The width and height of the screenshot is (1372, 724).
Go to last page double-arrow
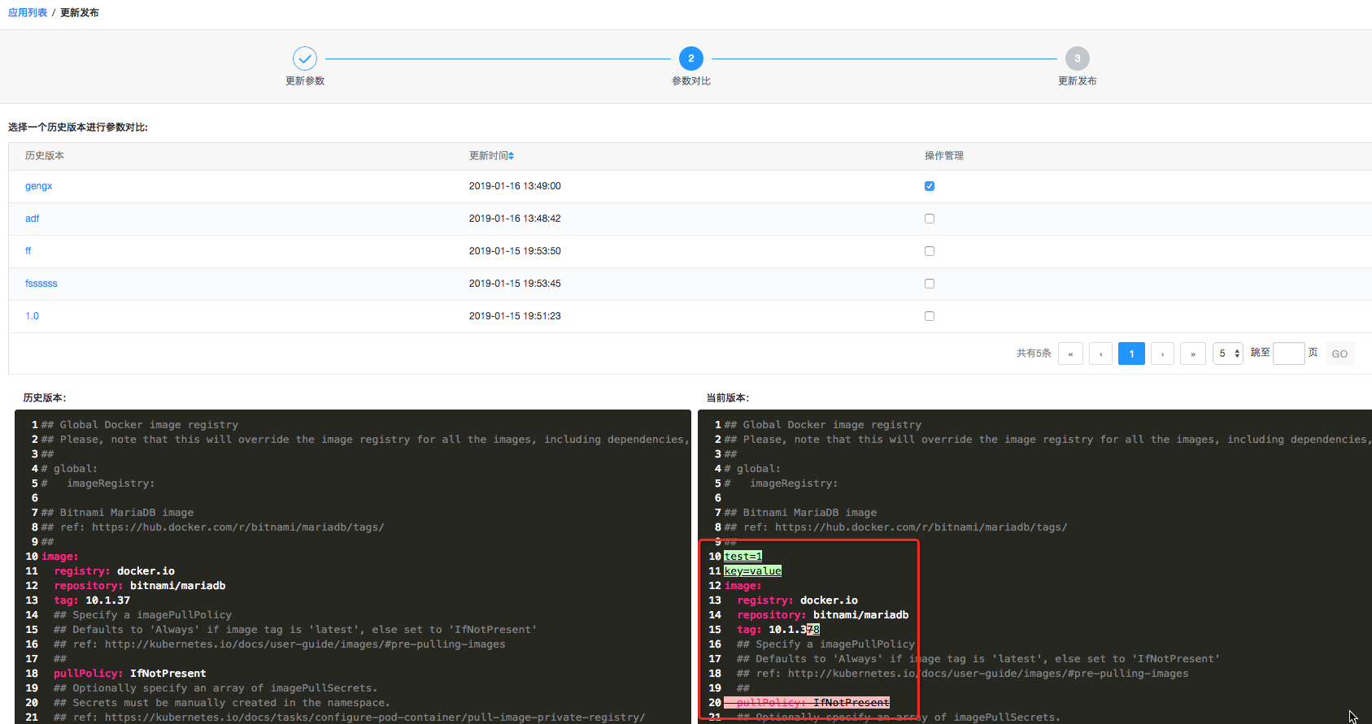(1193, 353)
